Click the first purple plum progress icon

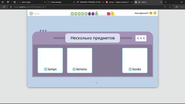90,14
